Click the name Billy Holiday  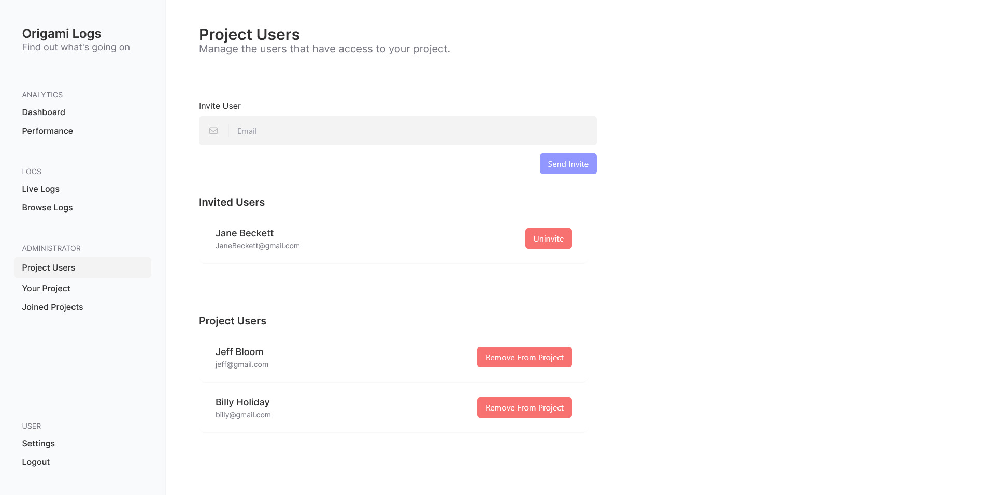(242, 402)
